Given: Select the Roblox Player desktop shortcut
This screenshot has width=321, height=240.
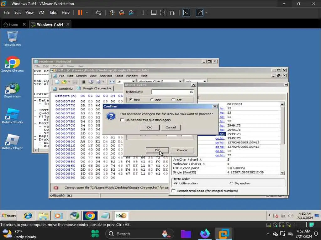Looking at the screenshot, I should coord(12,142).
